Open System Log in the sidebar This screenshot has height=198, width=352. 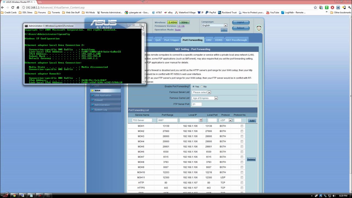105,110
